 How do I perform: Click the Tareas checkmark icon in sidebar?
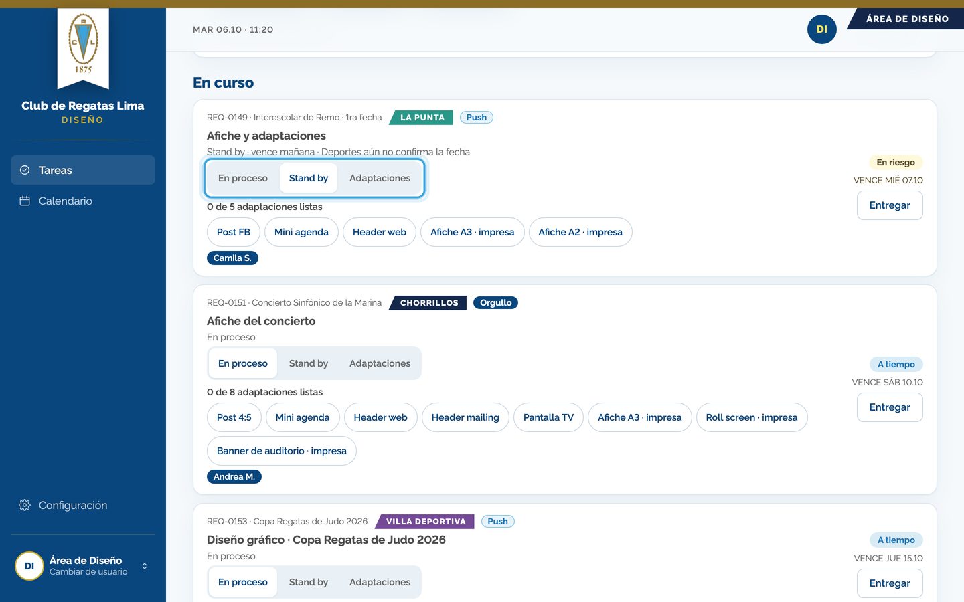[25, 170]
